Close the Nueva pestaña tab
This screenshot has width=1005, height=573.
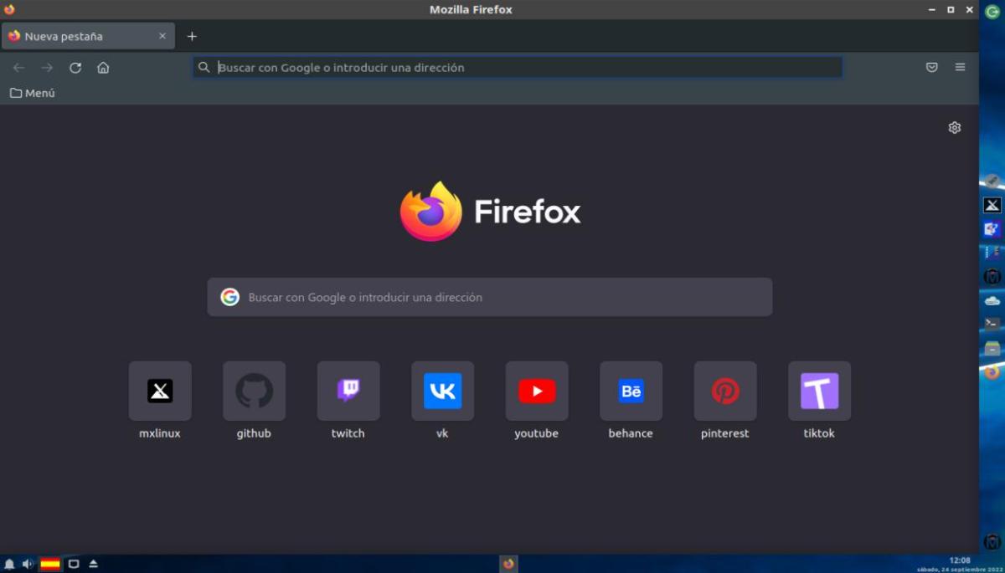click(x=162, y=37)
